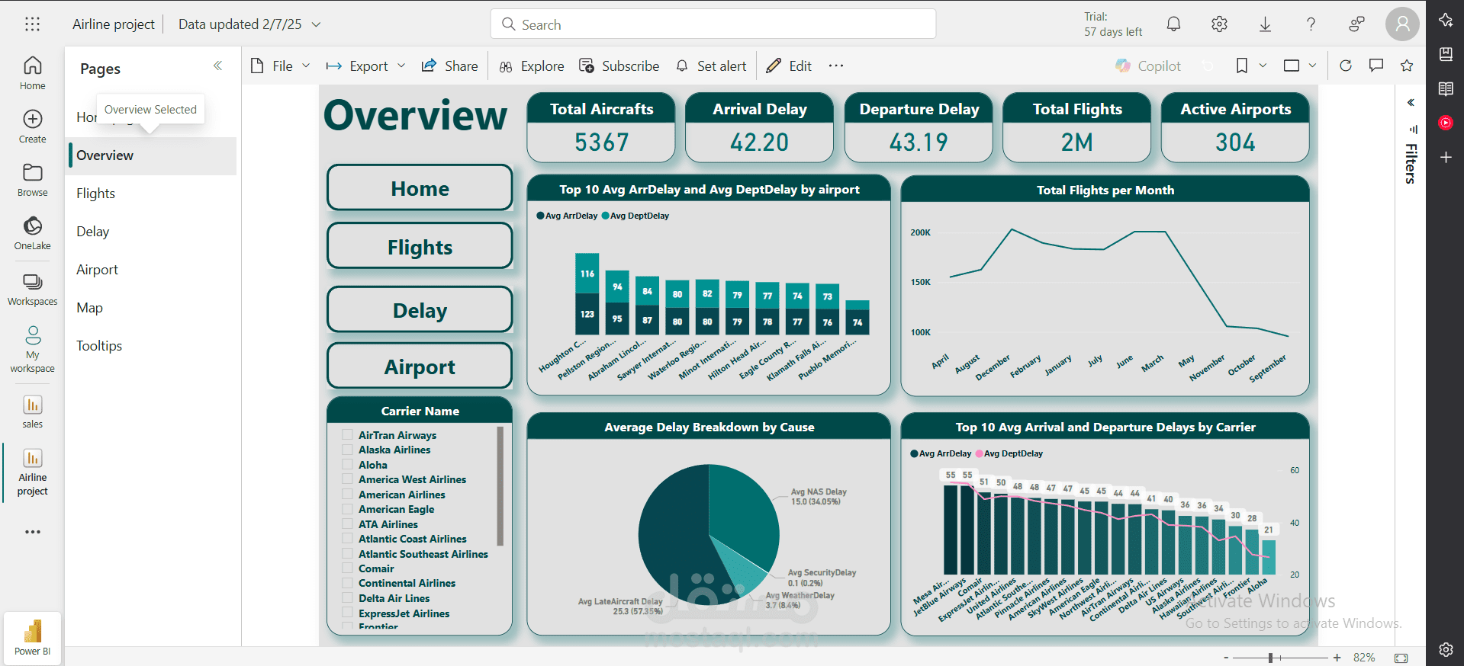Check the Alaska Airlines carrier checkbox
Image resolution: width=1464 pixels, height=666 pixels.
tap(347, 450)
